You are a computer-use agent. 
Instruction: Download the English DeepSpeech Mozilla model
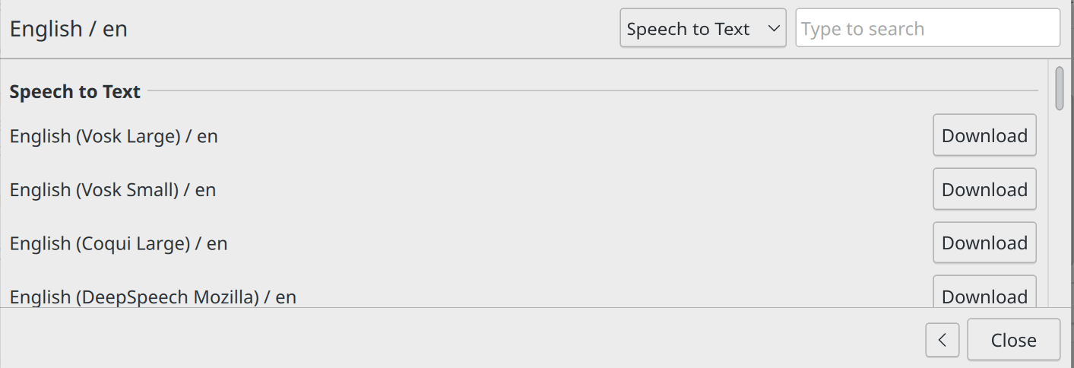[984, 294]
